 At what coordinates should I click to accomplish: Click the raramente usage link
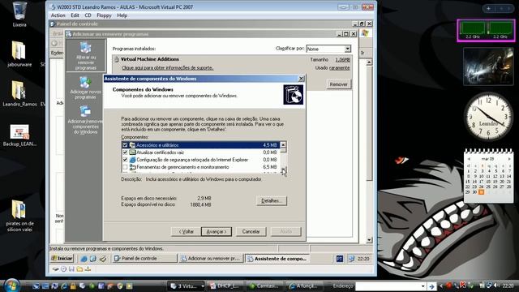click(x=339, y=67)
